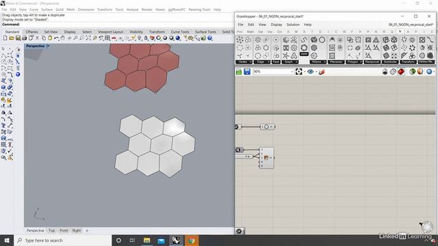The image size is (438, 246).
Task: Open Grasshopper file with green folder icon
Action: coord(239,72)
